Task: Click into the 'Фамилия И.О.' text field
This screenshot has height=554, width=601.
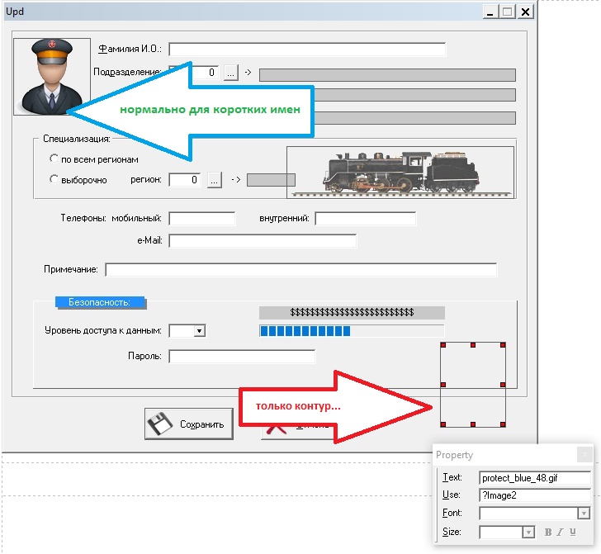Action: 307,49
